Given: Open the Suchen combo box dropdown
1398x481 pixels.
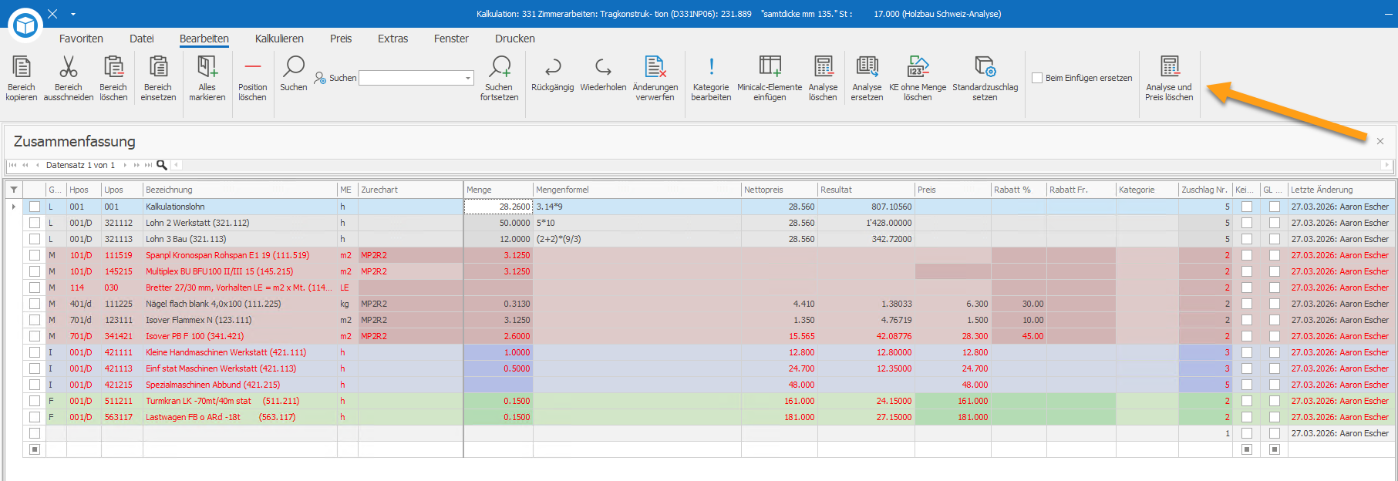Looking at the screenshot, I should [467, 78].
